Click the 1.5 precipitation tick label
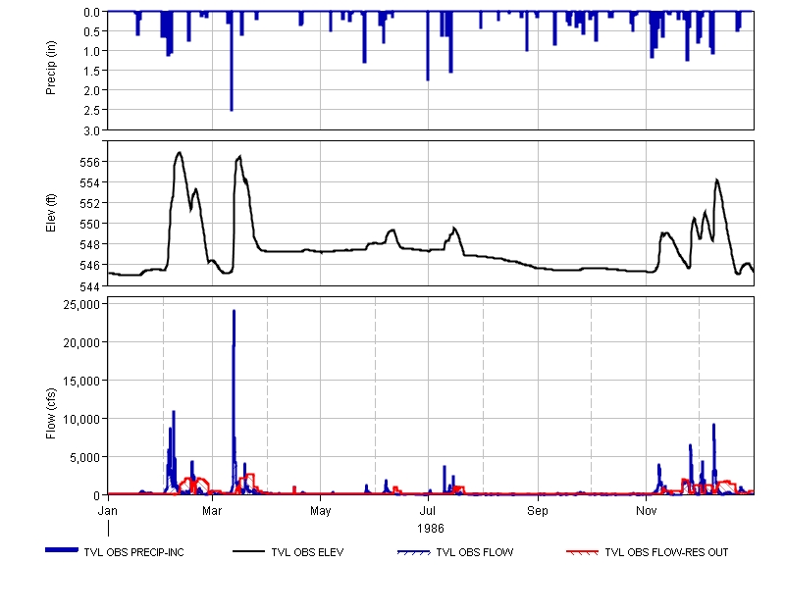This screenshot has width=785, height=615. coord(92,71)
